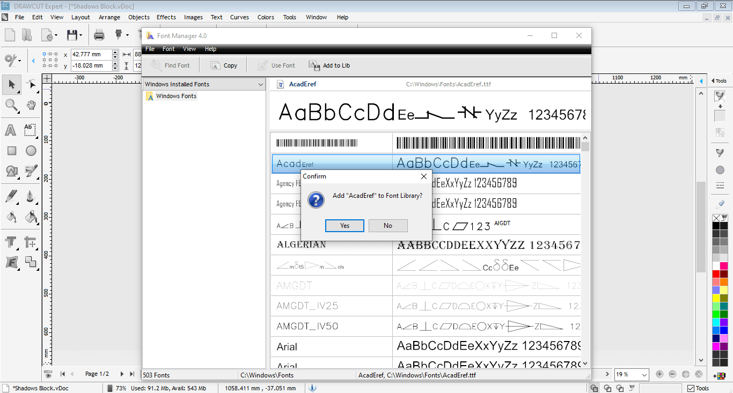The width and height of the screenshot is (733, 393).
Task: Decline by clicking No button
Action: pos(388,226)
